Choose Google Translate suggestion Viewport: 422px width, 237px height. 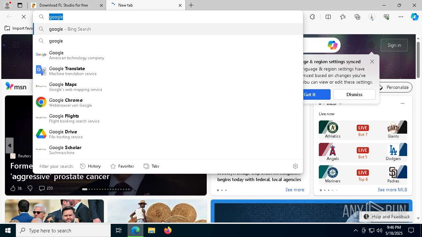point(168,71)
